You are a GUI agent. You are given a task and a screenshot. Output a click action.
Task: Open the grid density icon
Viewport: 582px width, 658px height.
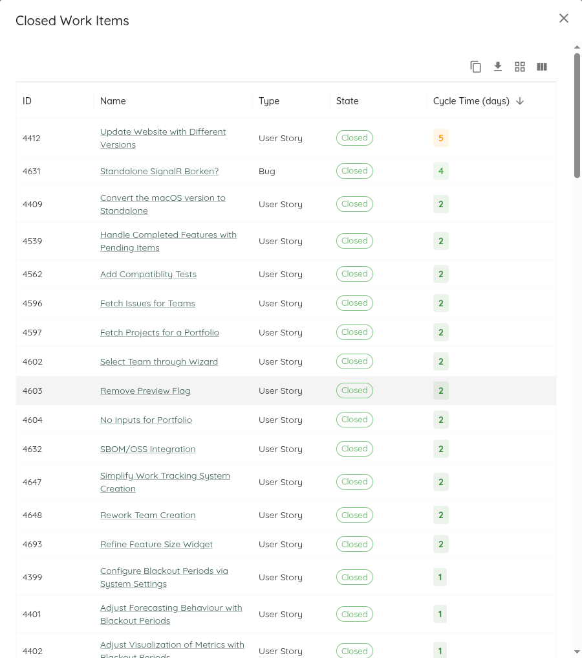(520, 67)
